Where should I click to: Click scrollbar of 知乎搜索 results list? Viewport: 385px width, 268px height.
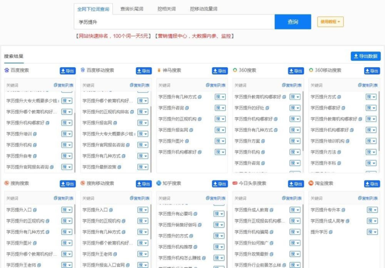pos(227,238)
